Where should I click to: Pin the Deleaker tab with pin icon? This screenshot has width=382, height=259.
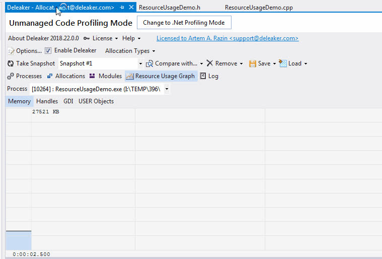point(122,8)
